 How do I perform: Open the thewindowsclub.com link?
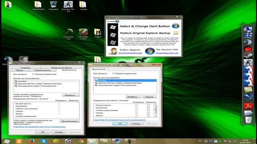(167, 53)
